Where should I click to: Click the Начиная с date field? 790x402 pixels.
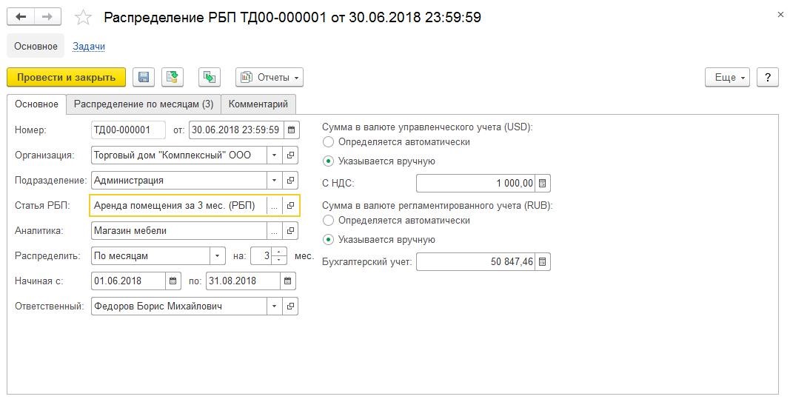pos(129,281)
